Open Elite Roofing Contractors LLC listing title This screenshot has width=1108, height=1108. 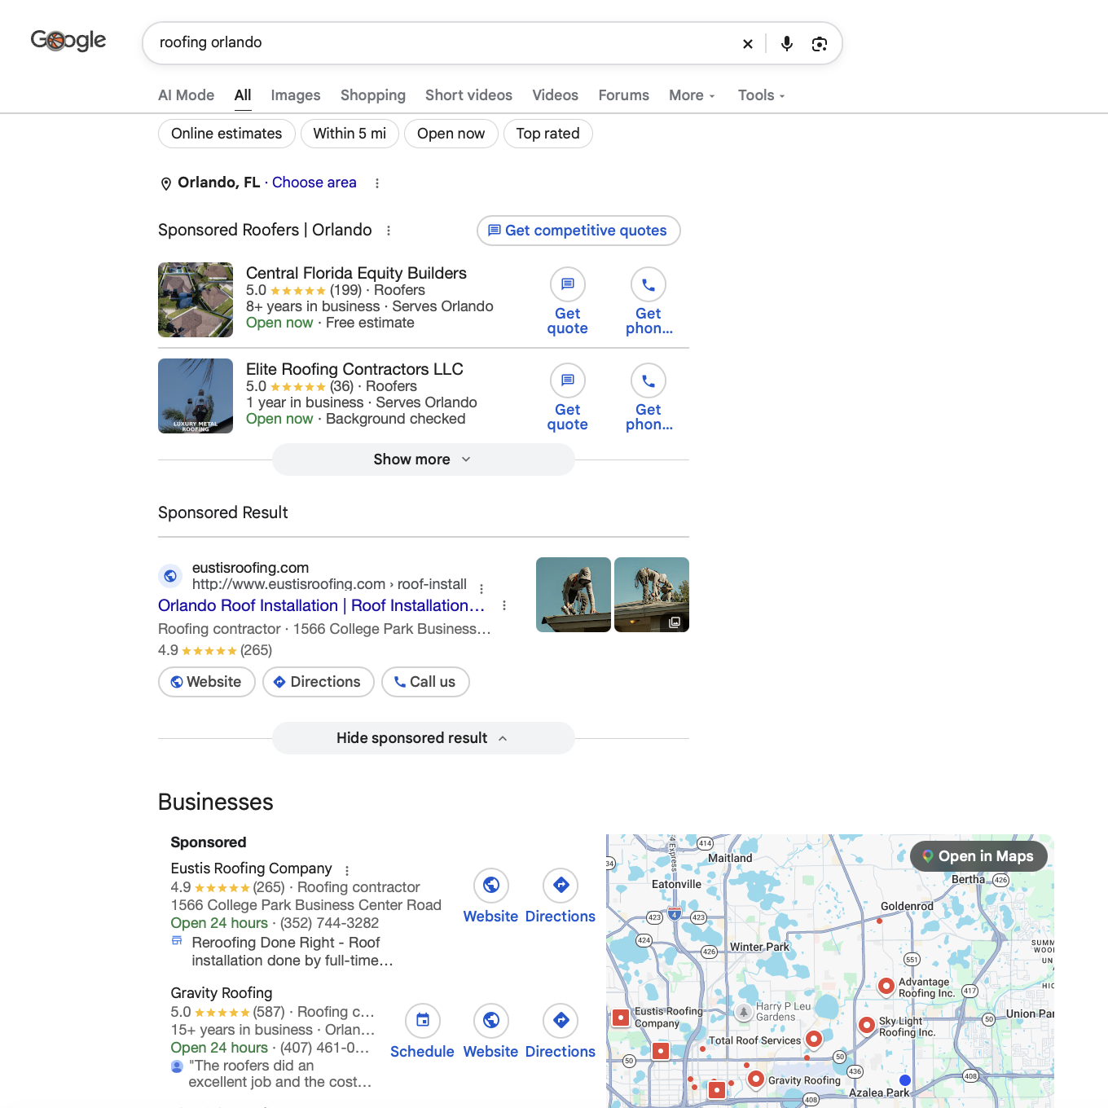tap(354, 369)
